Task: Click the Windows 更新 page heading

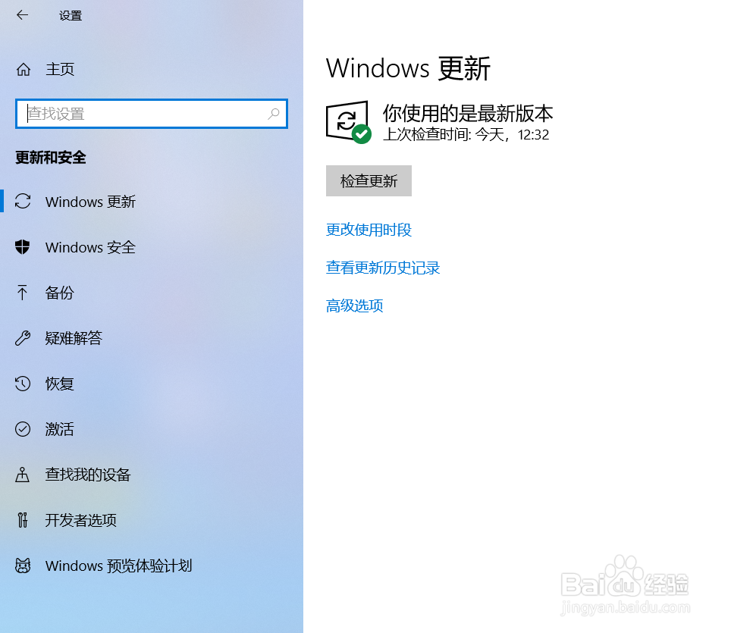Action: click(x=408, y=68)
